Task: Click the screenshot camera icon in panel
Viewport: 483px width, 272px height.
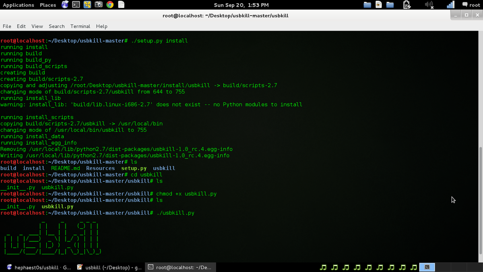Action: pos(98,5)
